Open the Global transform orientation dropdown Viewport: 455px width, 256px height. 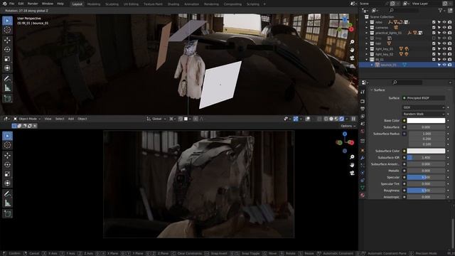click(156, 119)
